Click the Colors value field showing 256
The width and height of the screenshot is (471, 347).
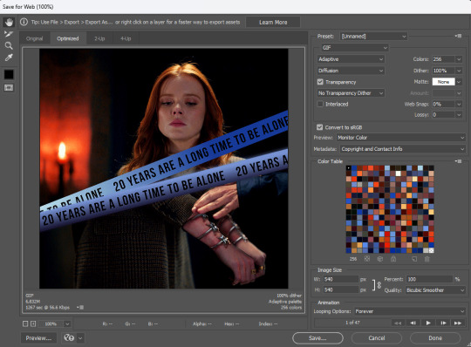tap(443, 59)
